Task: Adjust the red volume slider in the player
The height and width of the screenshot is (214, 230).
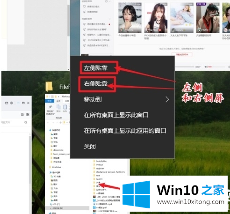Action: [216, 67]
